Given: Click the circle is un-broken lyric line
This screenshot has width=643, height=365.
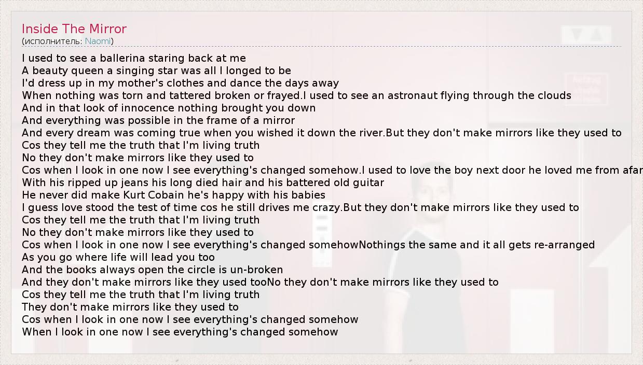Looking at the screenshot, I should (153, 270).
